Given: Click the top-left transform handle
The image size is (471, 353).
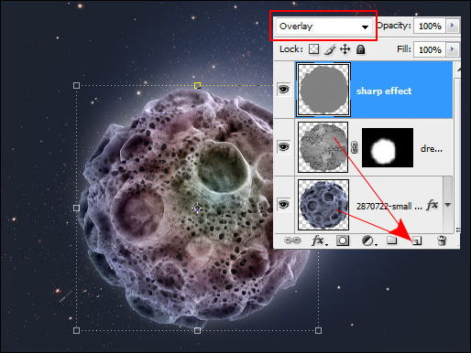Looking at the screenshot, I should [76, 85].
